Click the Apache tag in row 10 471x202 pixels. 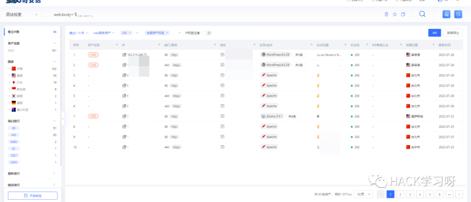click(269, 147)
